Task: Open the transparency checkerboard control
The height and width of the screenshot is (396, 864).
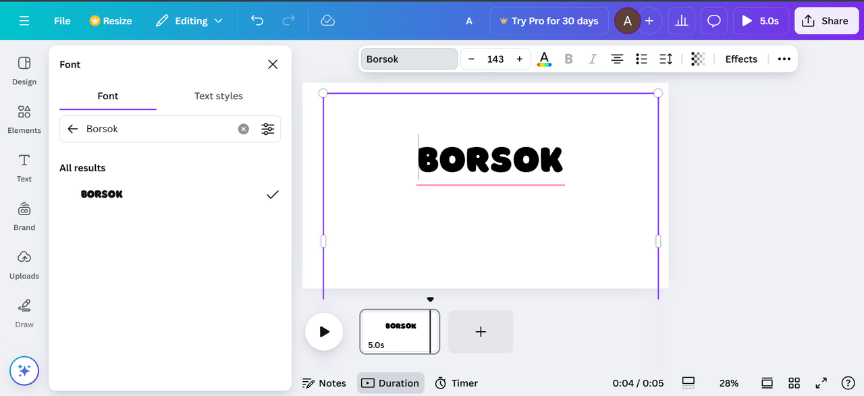Action: 698,59
